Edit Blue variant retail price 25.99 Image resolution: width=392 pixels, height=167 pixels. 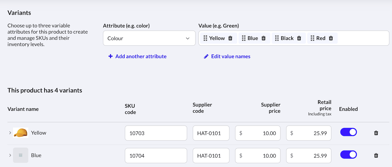(309, 156)
